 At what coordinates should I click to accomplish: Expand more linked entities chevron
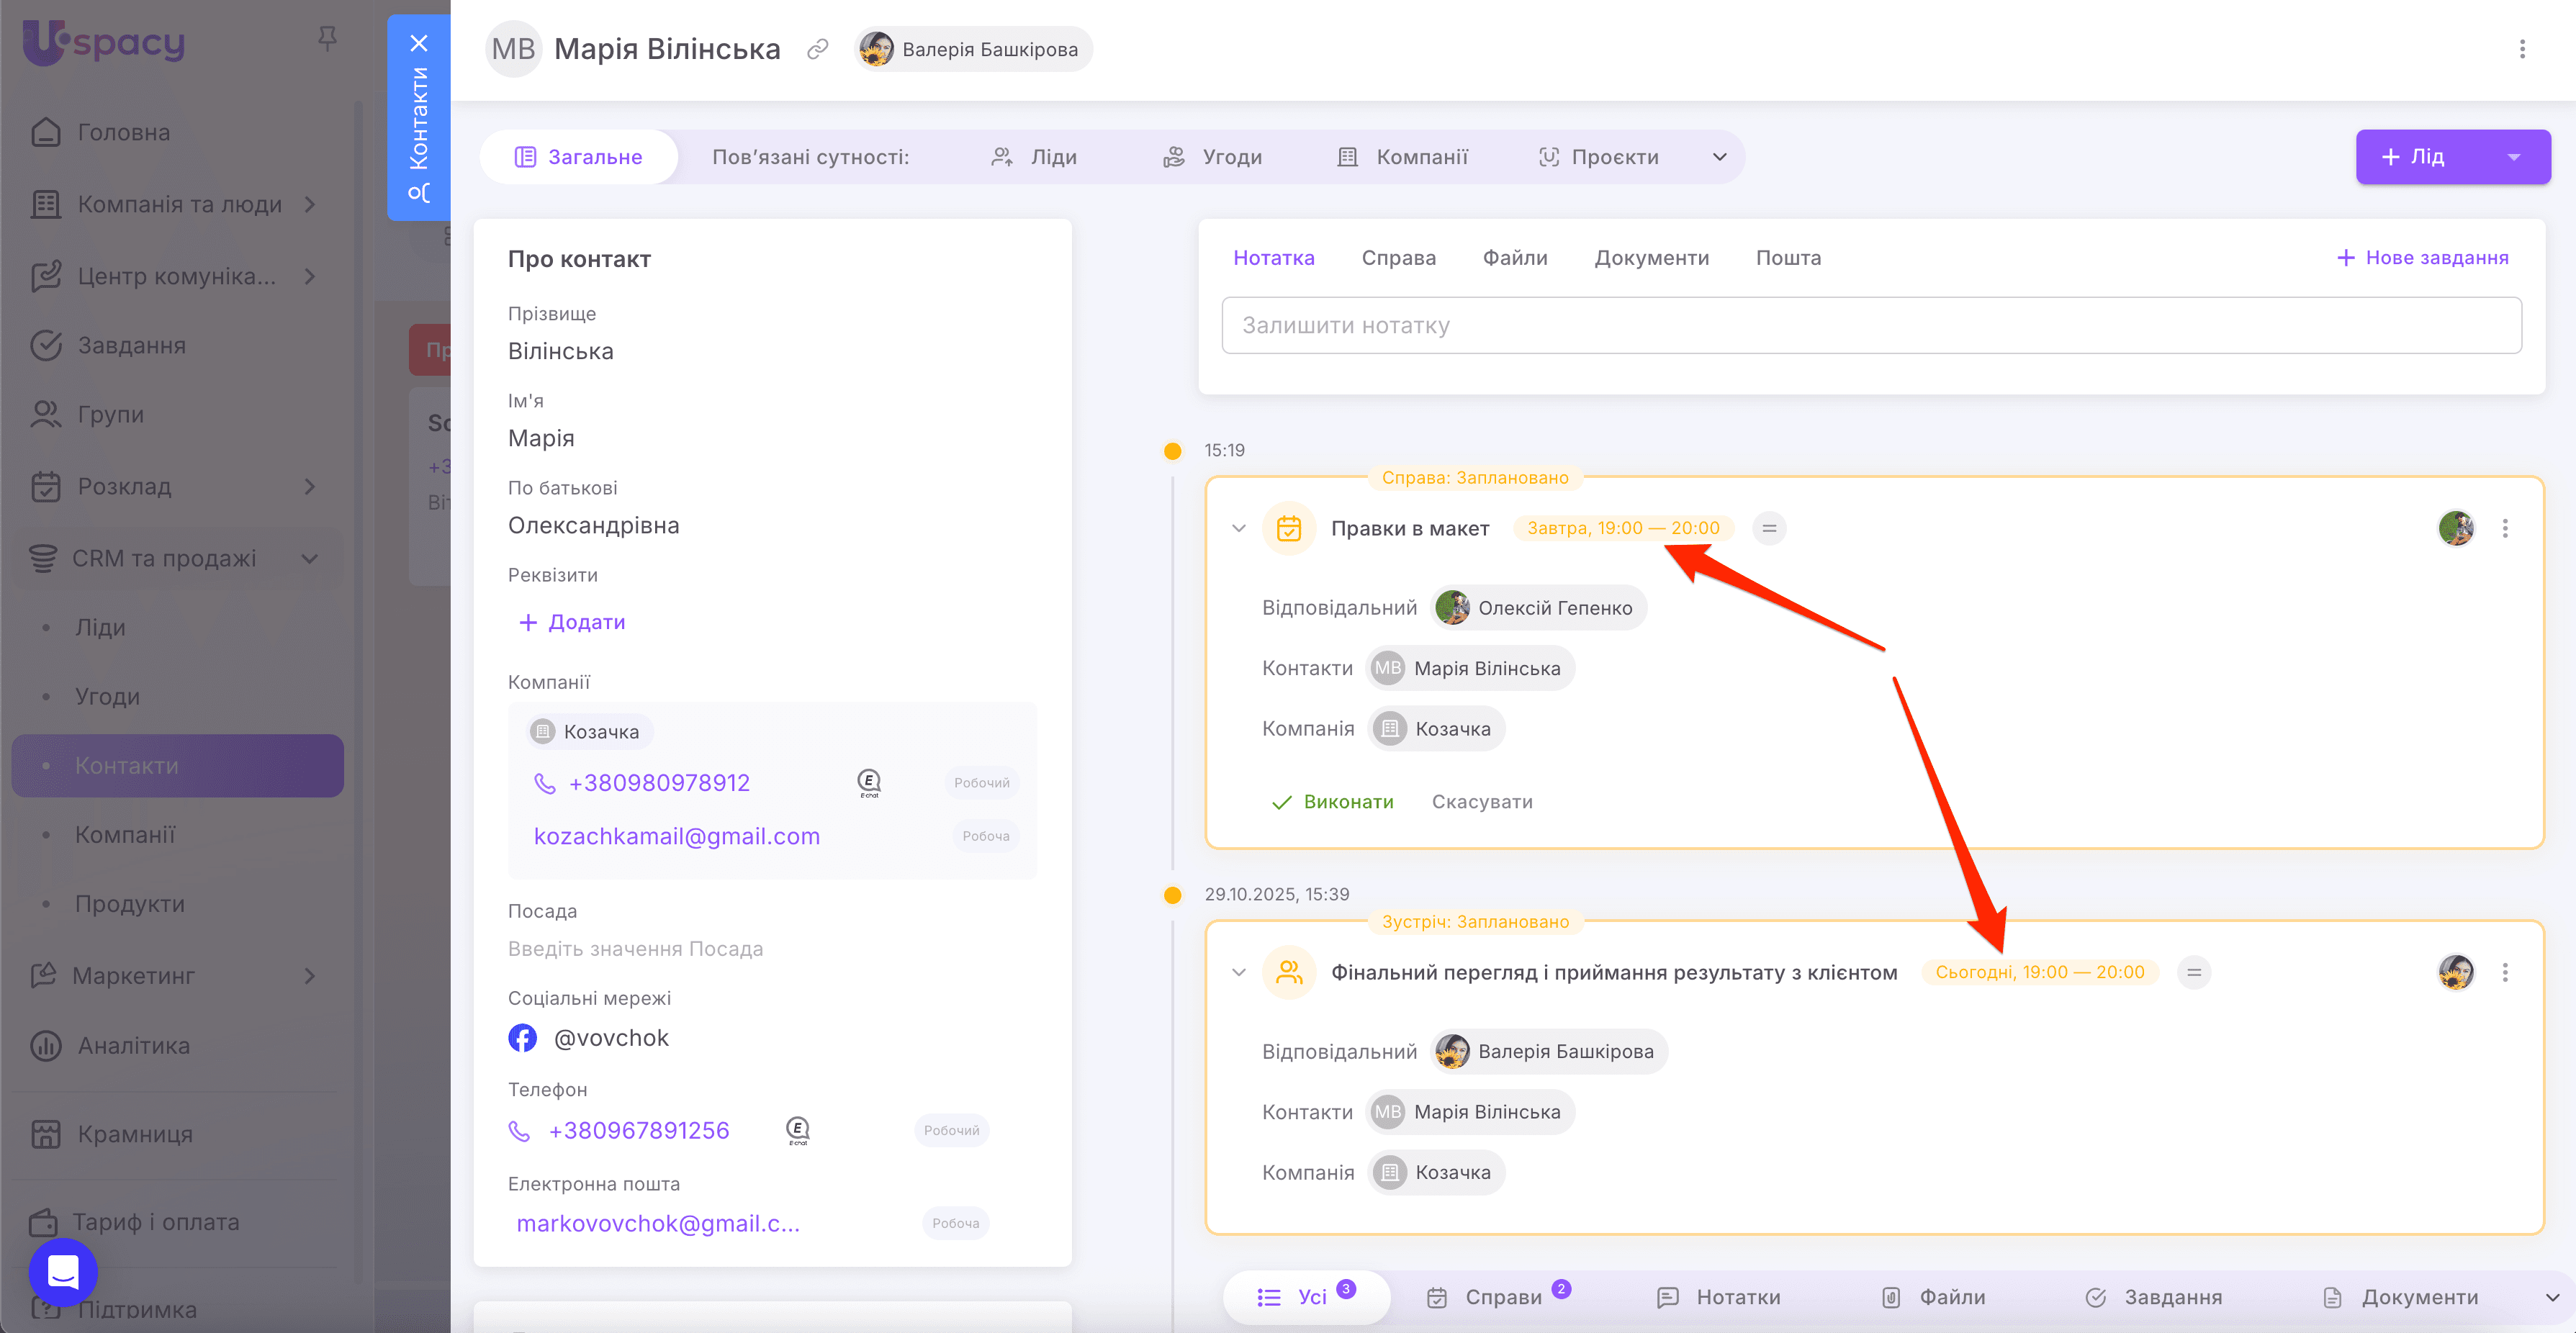[x=1719, y=157]
